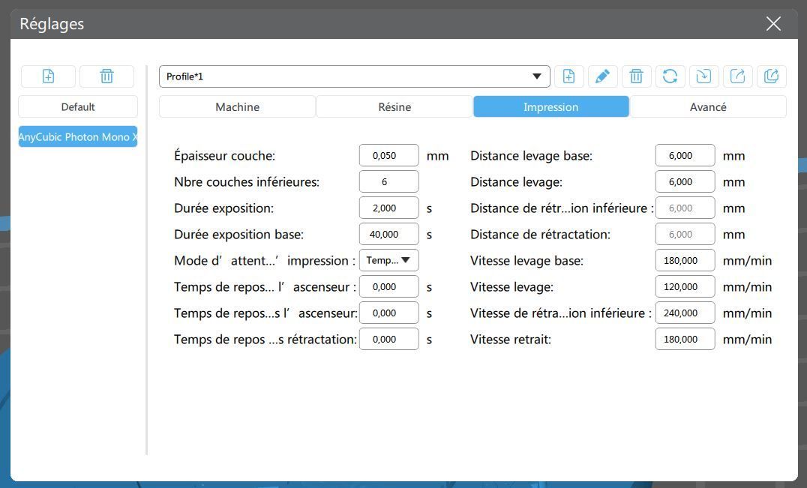Reset the profile with the refresh icon
Screen dimensions: 807x488
pyautogui.click(x=670, y=76)
